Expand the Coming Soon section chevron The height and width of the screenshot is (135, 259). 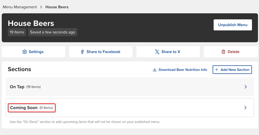click(245, 108)
